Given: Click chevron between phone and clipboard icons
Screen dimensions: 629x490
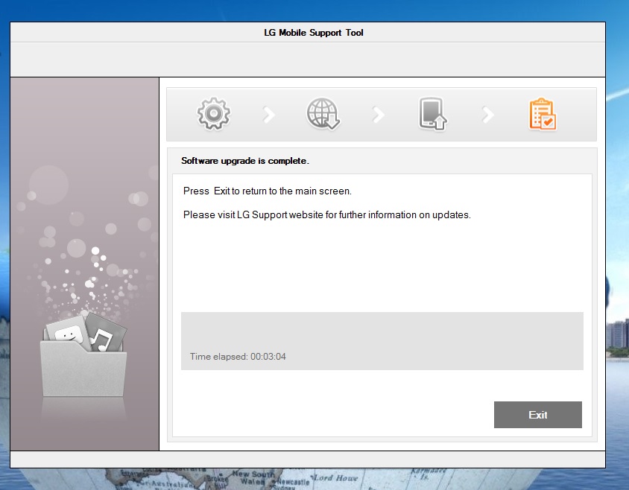Looking at the screenshot, I should click(x=488, y=114).
